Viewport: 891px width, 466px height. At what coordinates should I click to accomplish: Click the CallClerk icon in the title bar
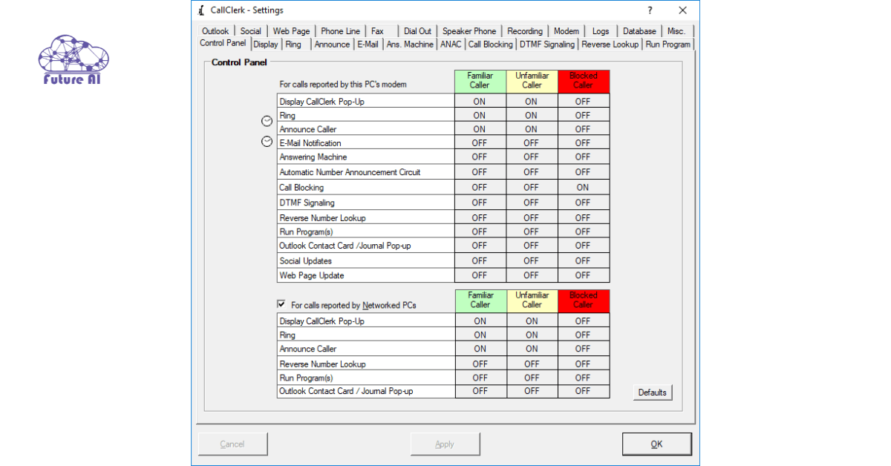tap(201, 10)
